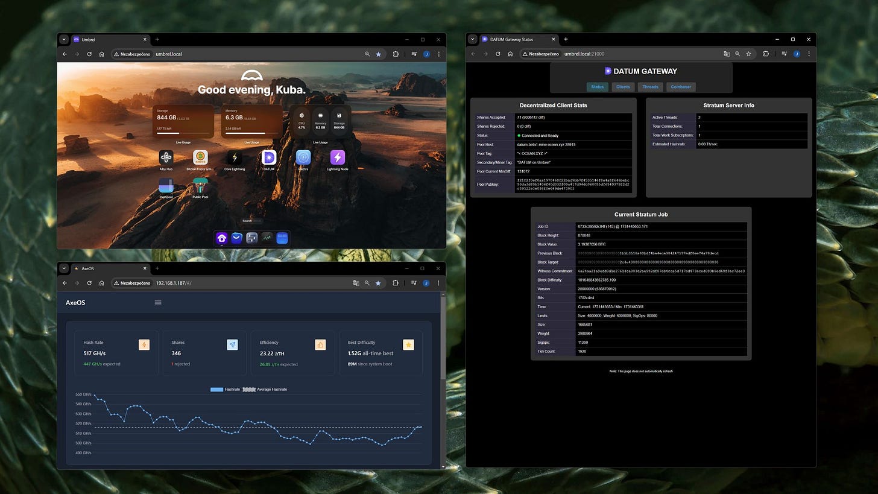Expand tab search in AxeOS window
Image resolution: width=878 pixels, height=494 pixels.
[x=65, y=268]
